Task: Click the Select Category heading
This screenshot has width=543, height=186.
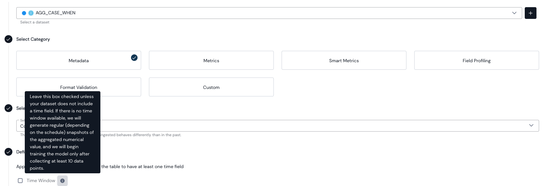Action: [x=33, y=39]
